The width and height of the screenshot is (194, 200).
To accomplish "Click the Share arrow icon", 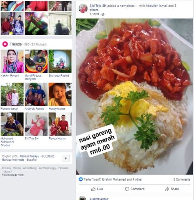I will 167,189.
